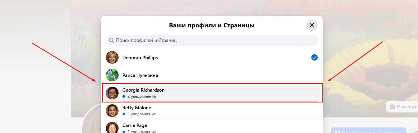Switch to the Раиса Нуянзина profile

click(140, 75)
